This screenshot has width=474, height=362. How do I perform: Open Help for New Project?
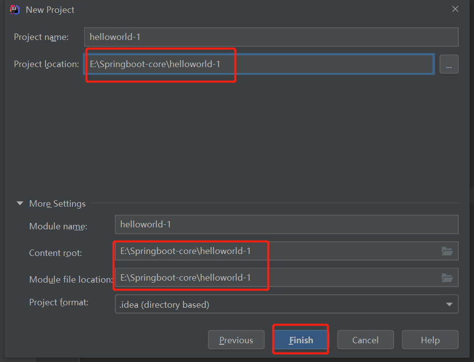[x=430, y=340]
